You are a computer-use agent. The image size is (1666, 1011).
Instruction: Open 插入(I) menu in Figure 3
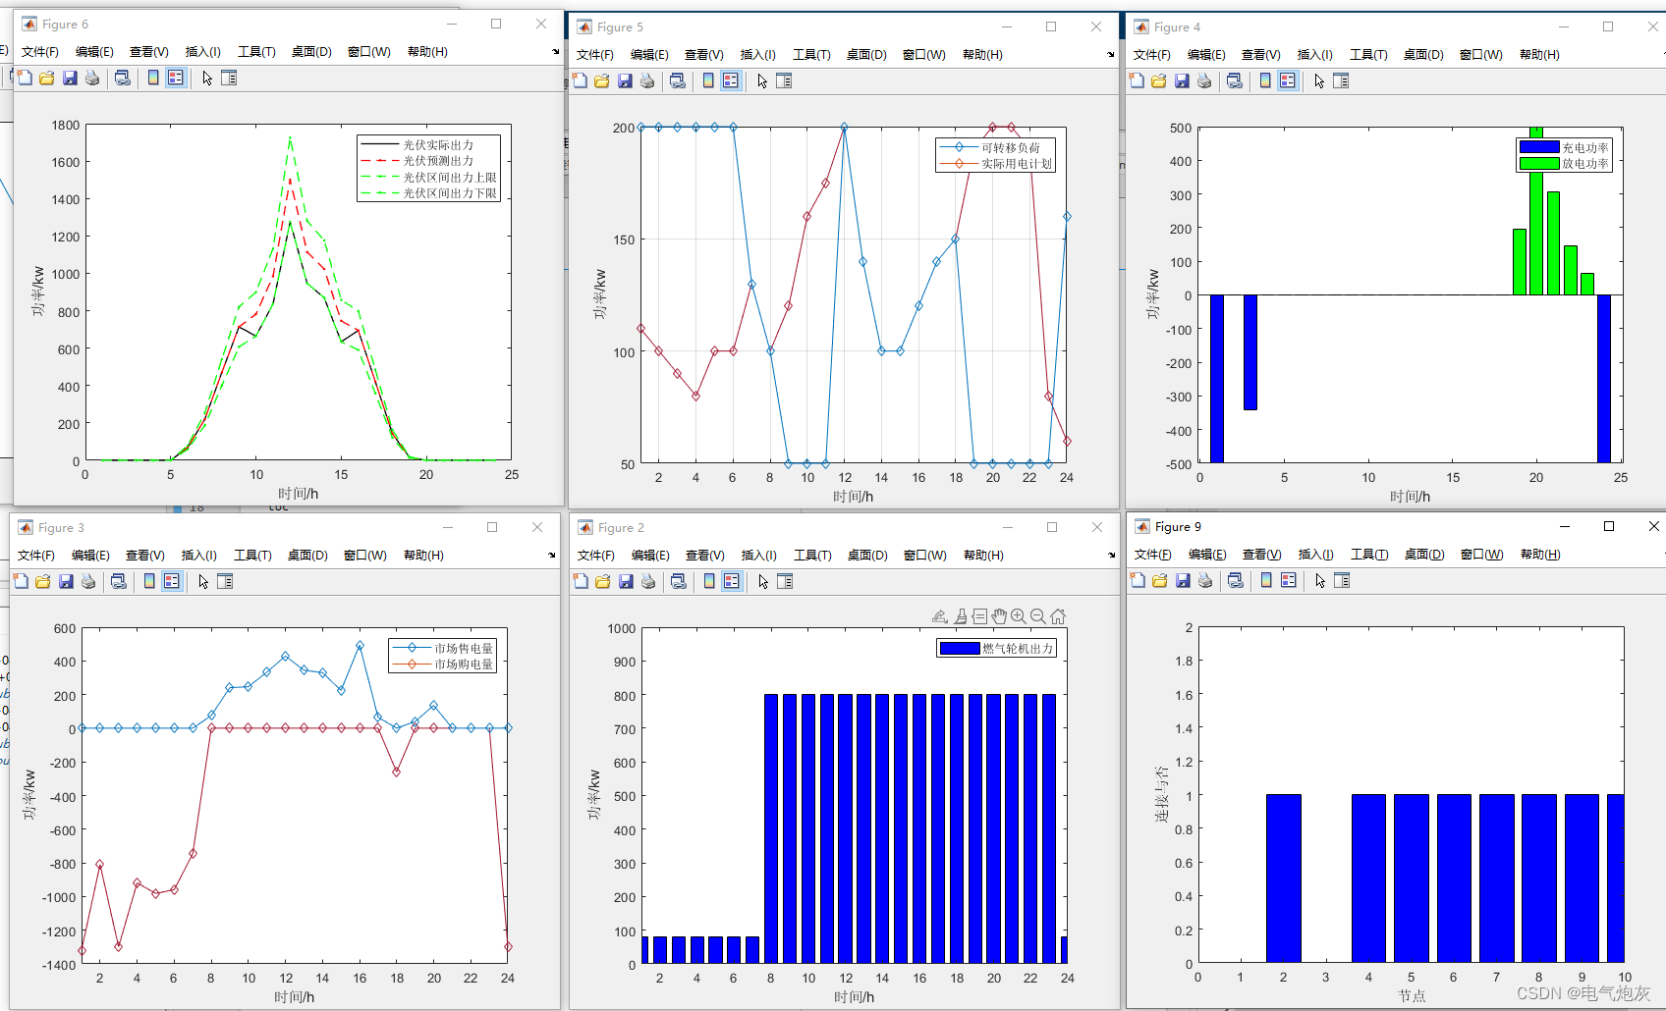(198, 556)
